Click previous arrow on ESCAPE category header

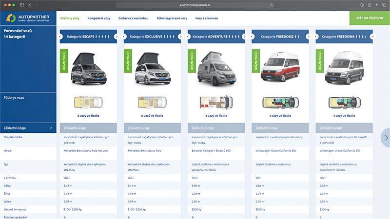(61, 36)
